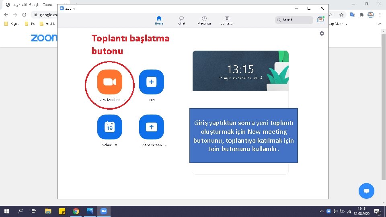Screen dimensions: 386x217
Task: Close the Zoom window
Action: tap(322, 8)
